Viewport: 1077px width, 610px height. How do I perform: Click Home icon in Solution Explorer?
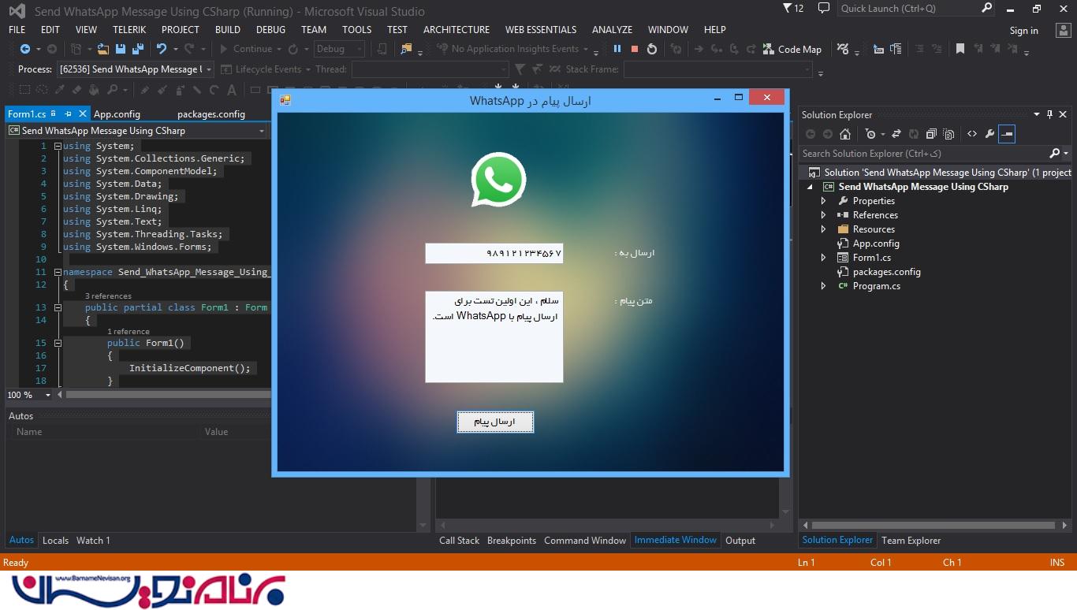pos(845,134)
